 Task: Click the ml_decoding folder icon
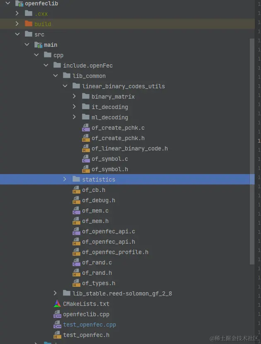pos(86,117)
